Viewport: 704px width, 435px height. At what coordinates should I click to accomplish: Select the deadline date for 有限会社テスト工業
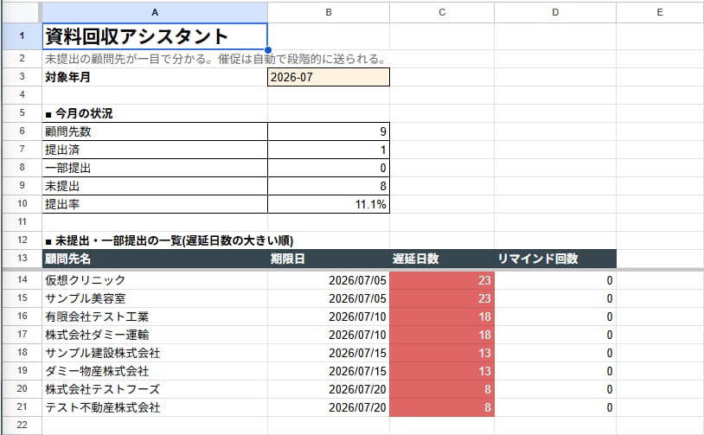pyautogui.click(x=329, y=317)
